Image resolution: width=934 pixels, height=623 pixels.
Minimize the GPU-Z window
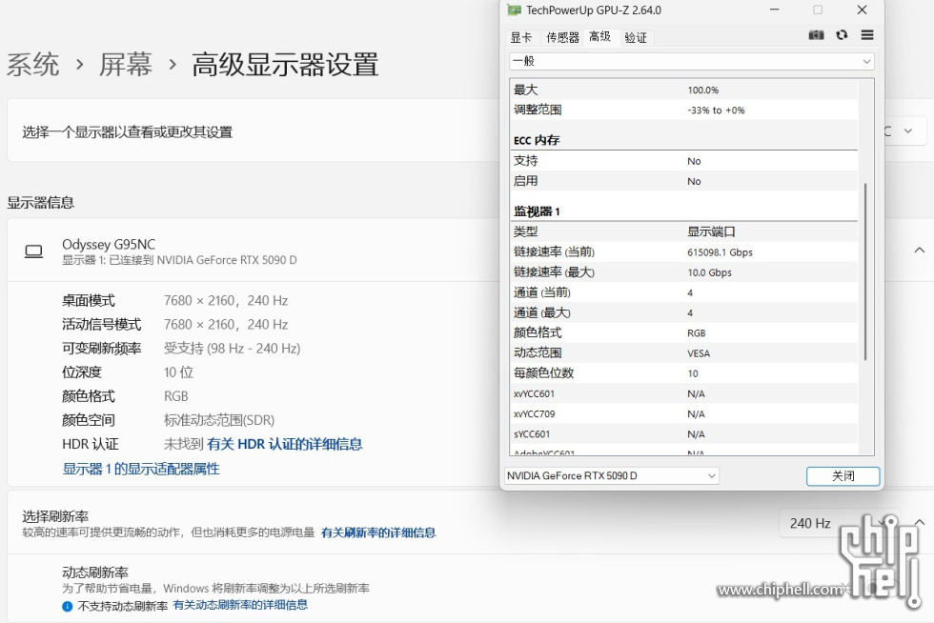pyautogui.click(x=774, y=10)
